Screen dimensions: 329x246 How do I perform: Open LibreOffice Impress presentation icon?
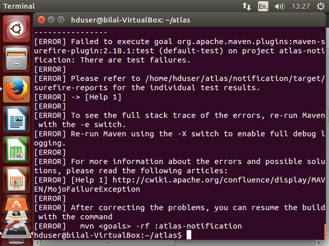pyautogui.click(x=16, y=180)
